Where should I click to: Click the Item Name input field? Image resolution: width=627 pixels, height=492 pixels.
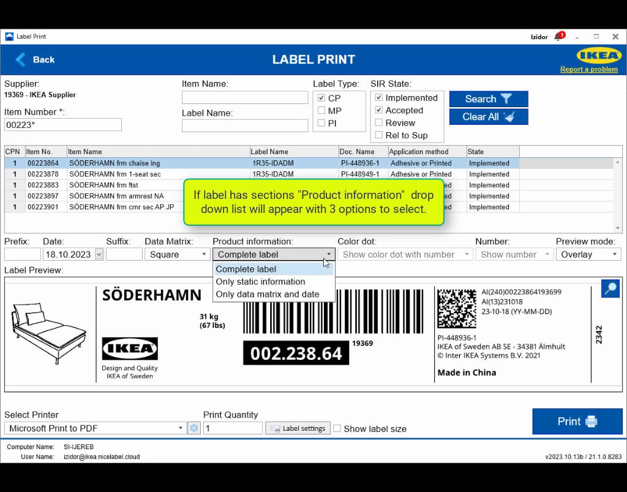click(x=245, y=97)
